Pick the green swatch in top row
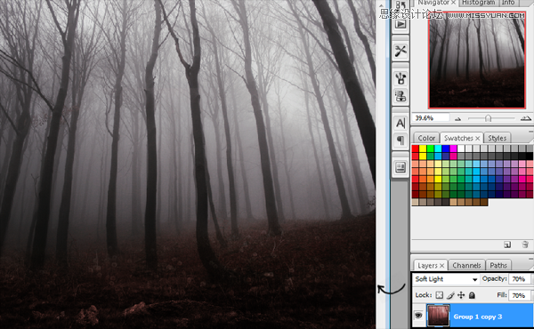The height and width of the screenshot is (329, 534). [x=430, y=148]
